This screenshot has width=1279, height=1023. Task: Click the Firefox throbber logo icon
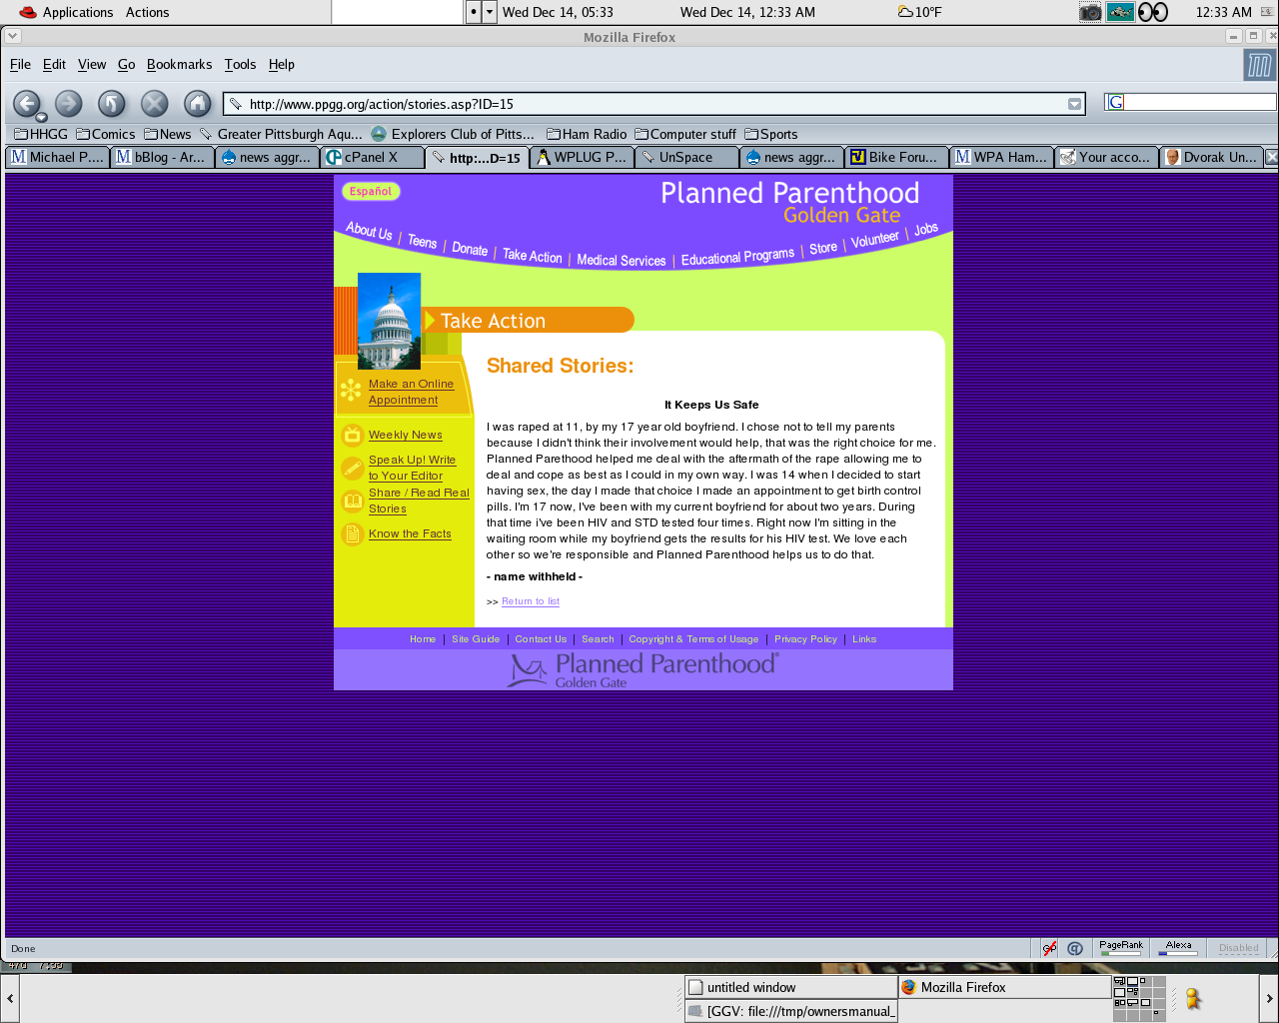pyautogui.click(x=1258, y=66)
